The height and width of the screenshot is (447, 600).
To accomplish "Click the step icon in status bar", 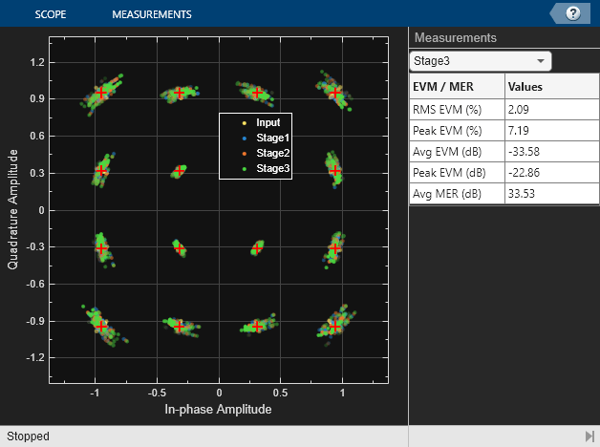I will 589,436.
